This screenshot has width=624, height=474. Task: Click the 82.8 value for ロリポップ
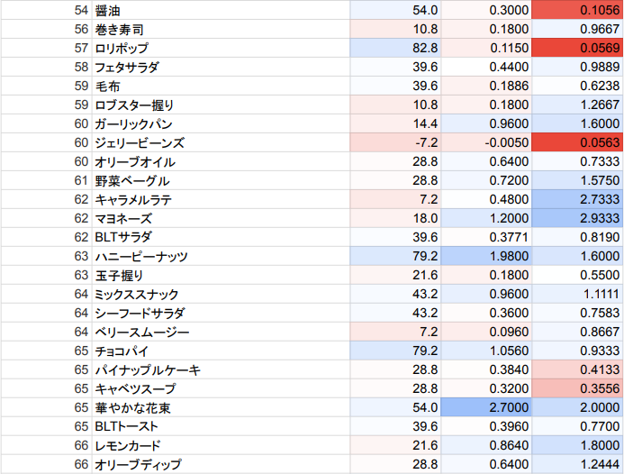coord(396,47)
